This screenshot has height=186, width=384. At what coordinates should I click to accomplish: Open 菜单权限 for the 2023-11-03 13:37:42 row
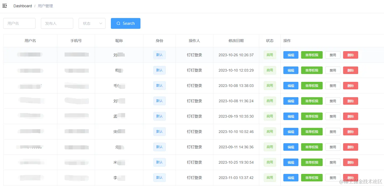tap(312, 178)
